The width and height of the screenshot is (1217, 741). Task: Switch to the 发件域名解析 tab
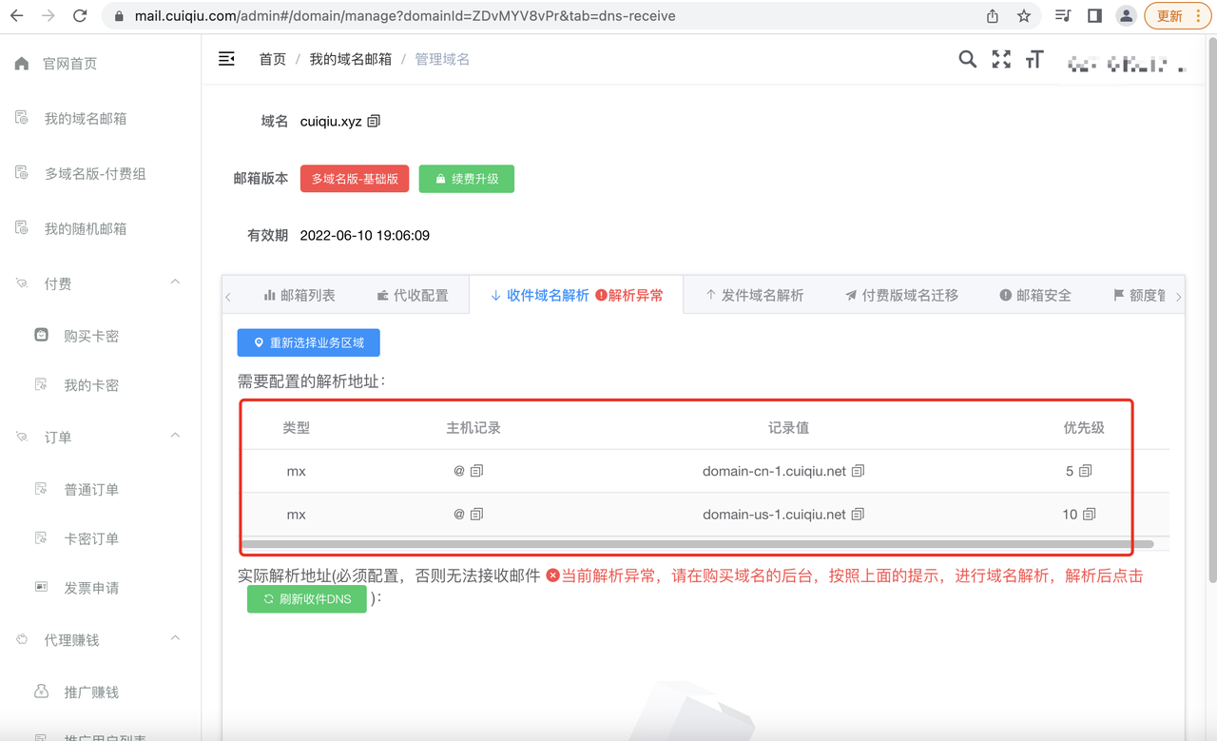[754, 295]
